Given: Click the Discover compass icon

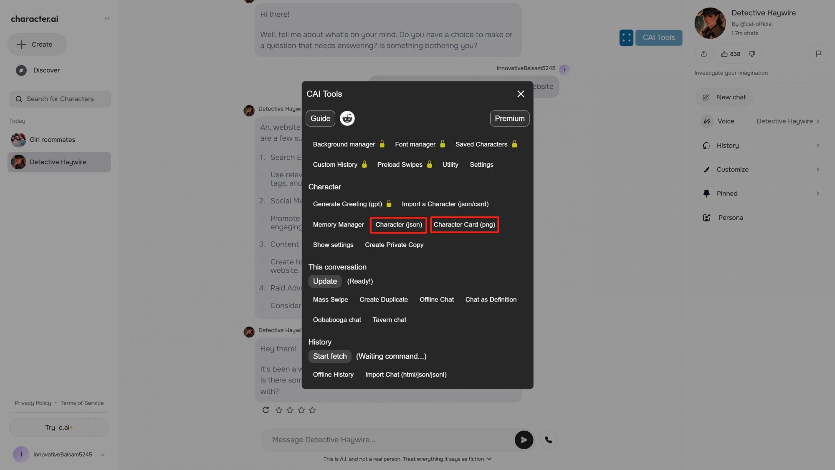Looking at the screenshot, I should point(21,70).
